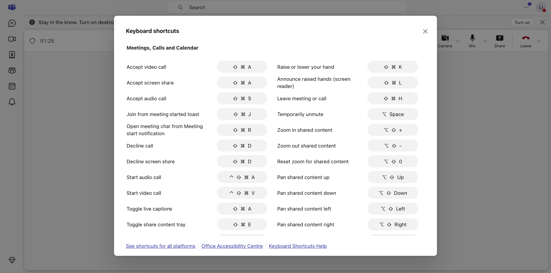Click the premium diamond icon in sidebar
This screenshot has width=551, height=273.
(x=12, y=260)
